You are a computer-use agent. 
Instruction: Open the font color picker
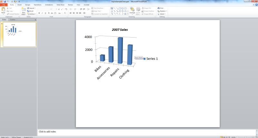65,13
